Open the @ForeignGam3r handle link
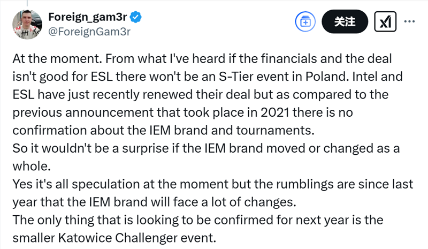This screenshot has height=249, width=428. [89, 32]
